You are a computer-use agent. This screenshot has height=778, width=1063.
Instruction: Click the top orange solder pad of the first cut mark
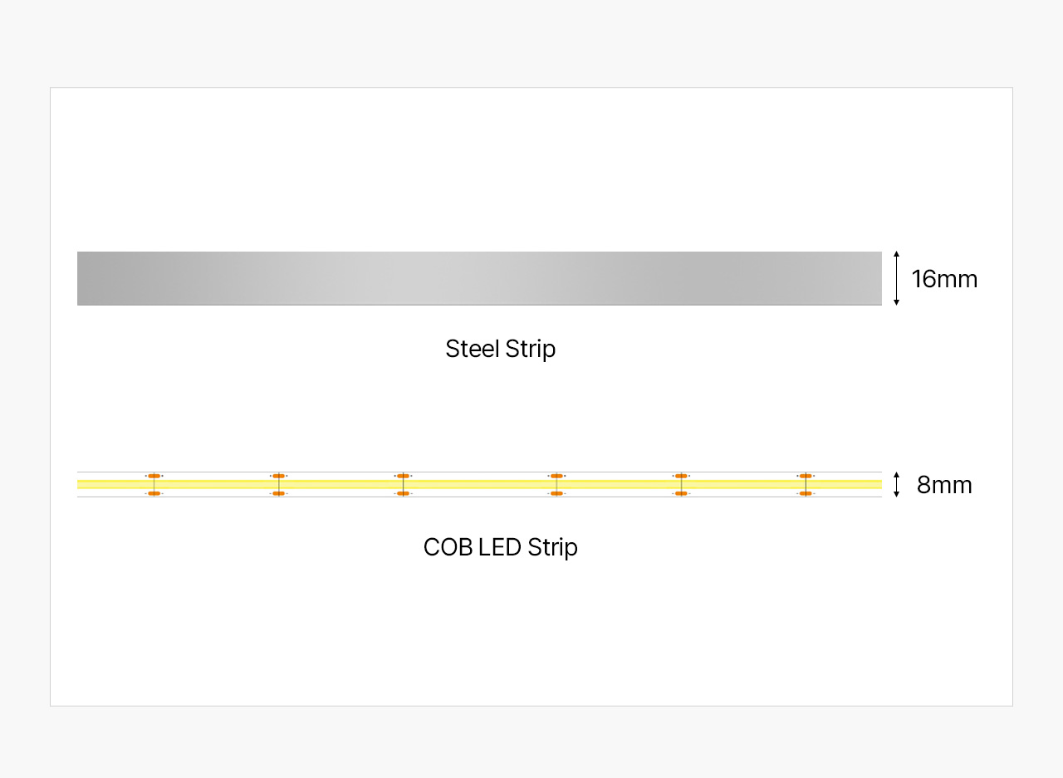(154, 476)
